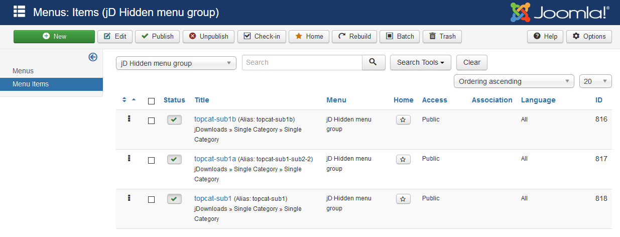Grab the reorder handle for topcat-sub1b
Screen dimensions: 620x237
[x=129, y=119]
